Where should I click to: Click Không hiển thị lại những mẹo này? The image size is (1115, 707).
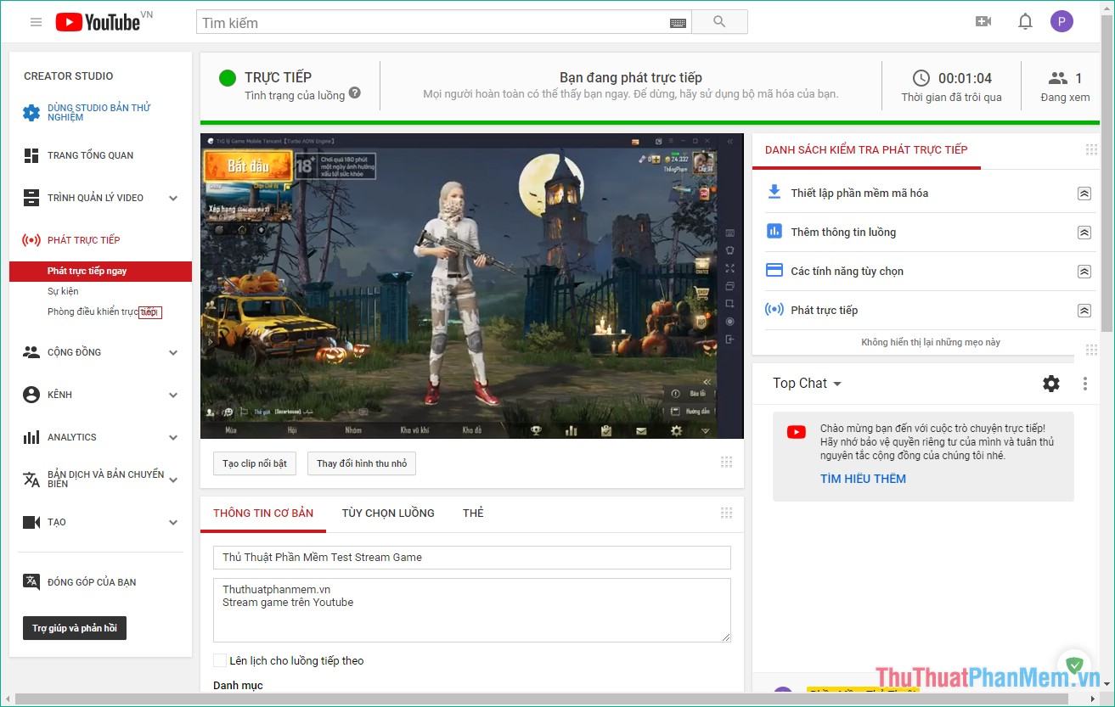931,342
